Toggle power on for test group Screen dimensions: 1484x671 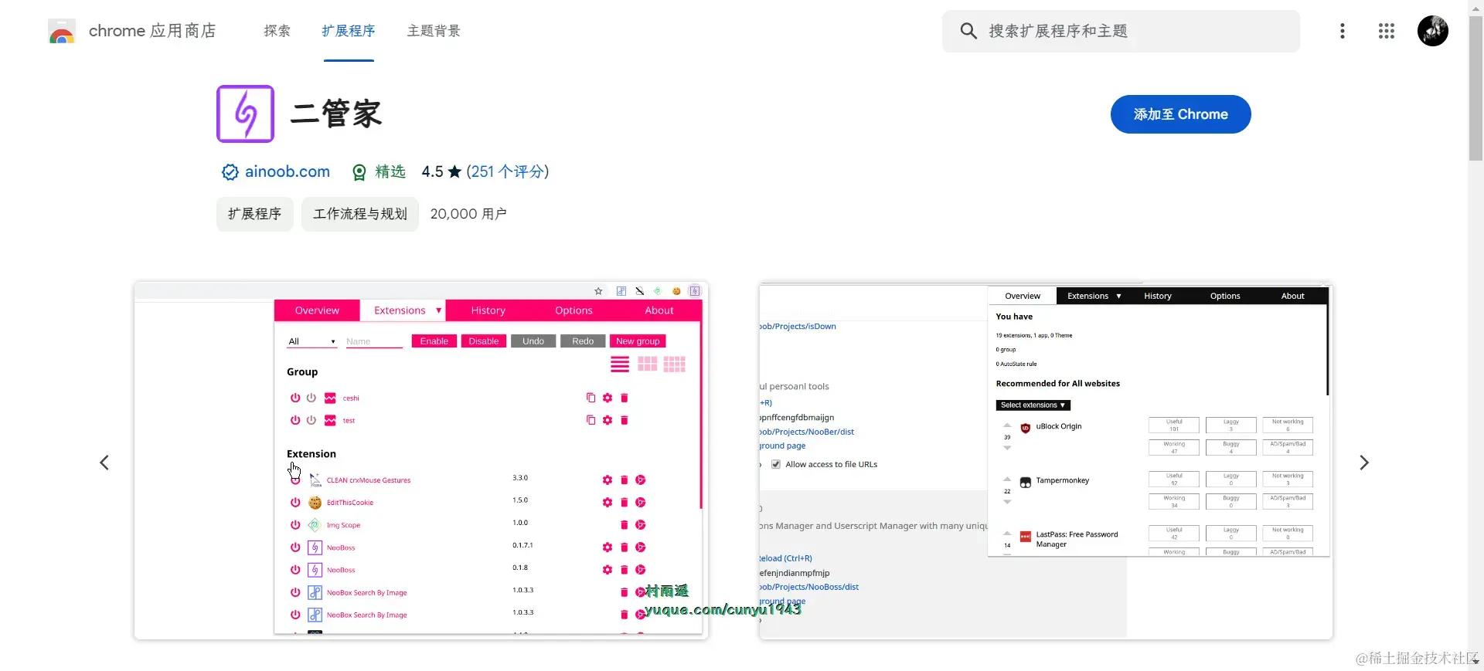pyautogui.click(x=295, y=420)
